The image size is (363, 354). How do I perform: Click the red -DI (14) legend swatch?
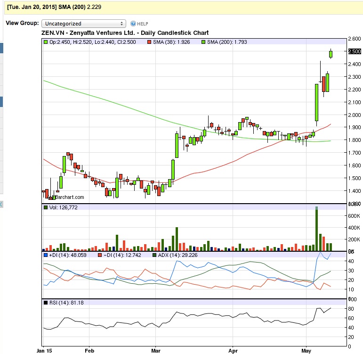click(x=100, y=255)
